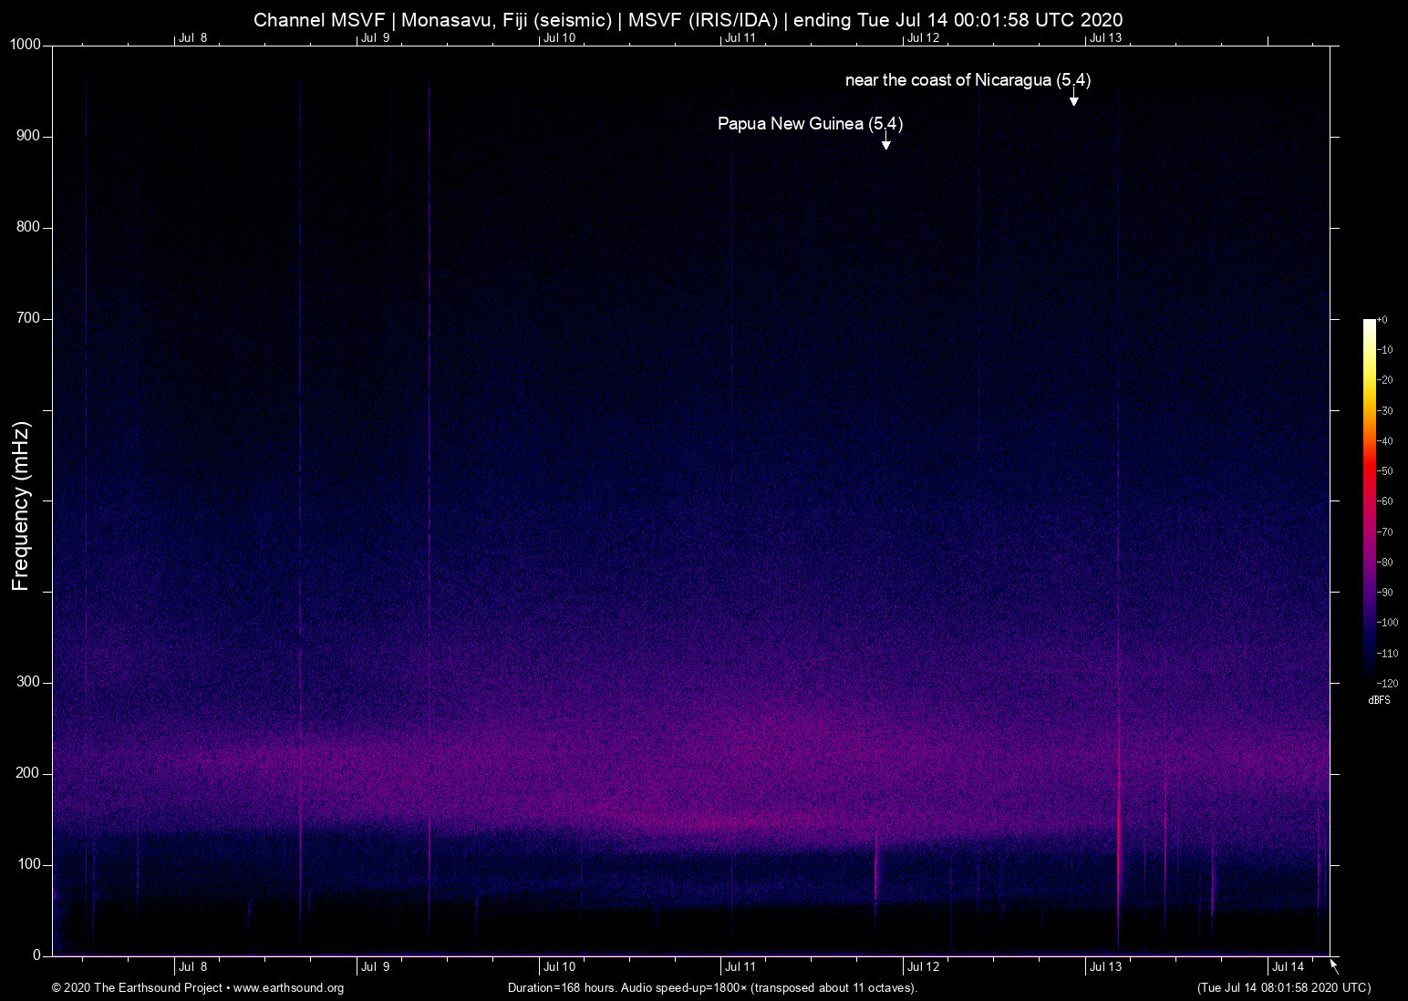Select the spectrogram title mentioning Channel MSVF
Viewport: 1408px width, 1001px height.
point(688,19)
